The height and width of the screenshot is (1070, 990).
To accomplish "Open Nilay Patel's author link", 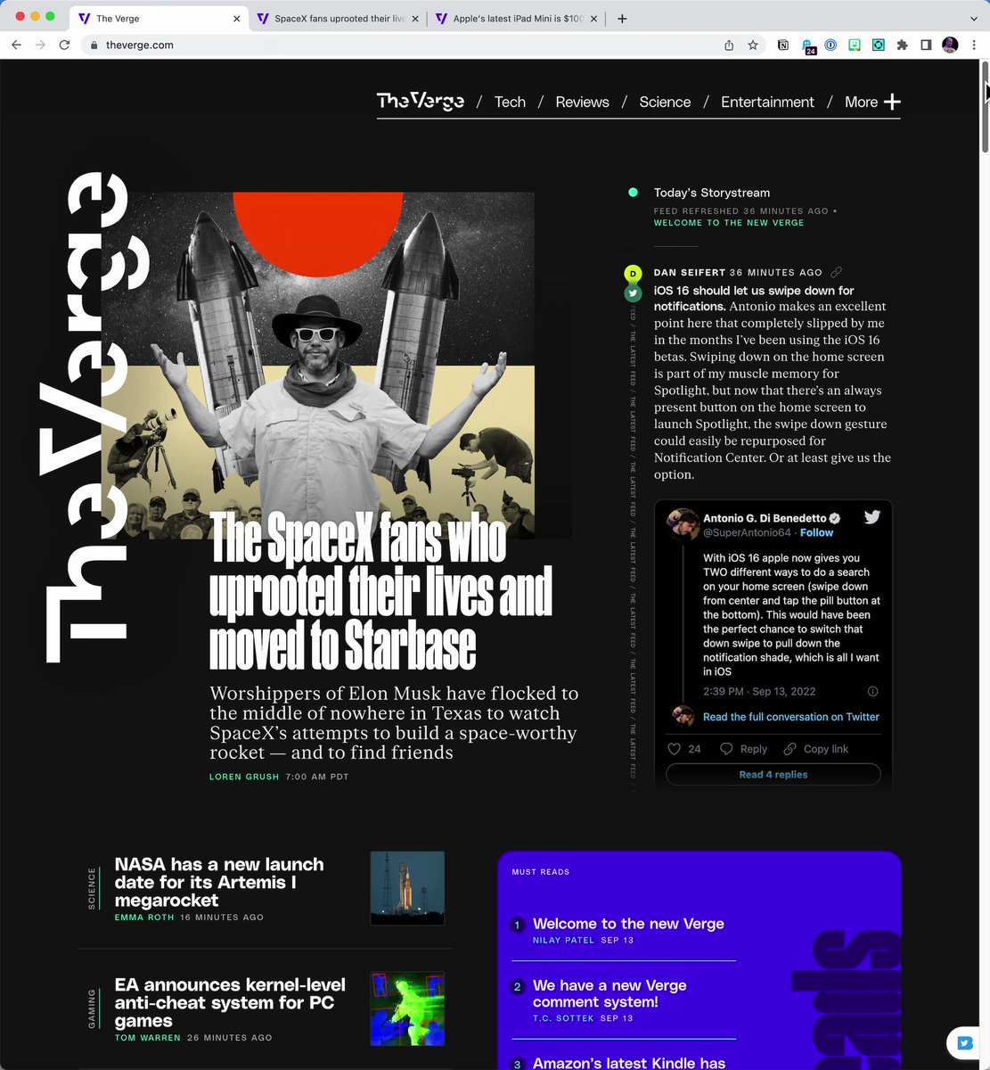I will [x=563, y=940].
